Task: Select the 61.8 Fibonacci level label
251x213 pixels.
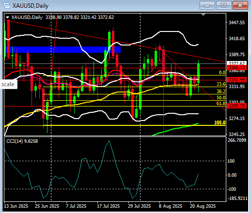Action: click(x=221, y=104)
